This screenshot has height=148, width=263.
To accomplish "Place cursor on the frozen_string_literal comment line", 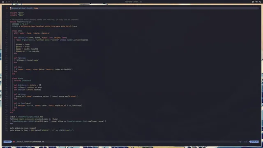I will pos(24,8).
